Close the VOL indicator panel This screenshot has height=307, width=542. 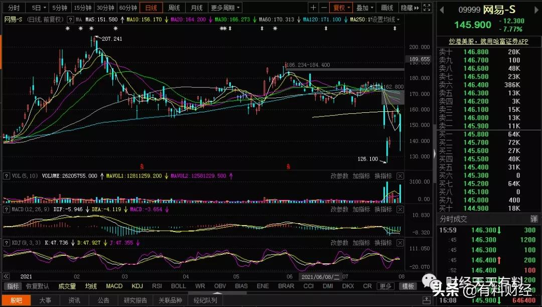coord(399,176)
